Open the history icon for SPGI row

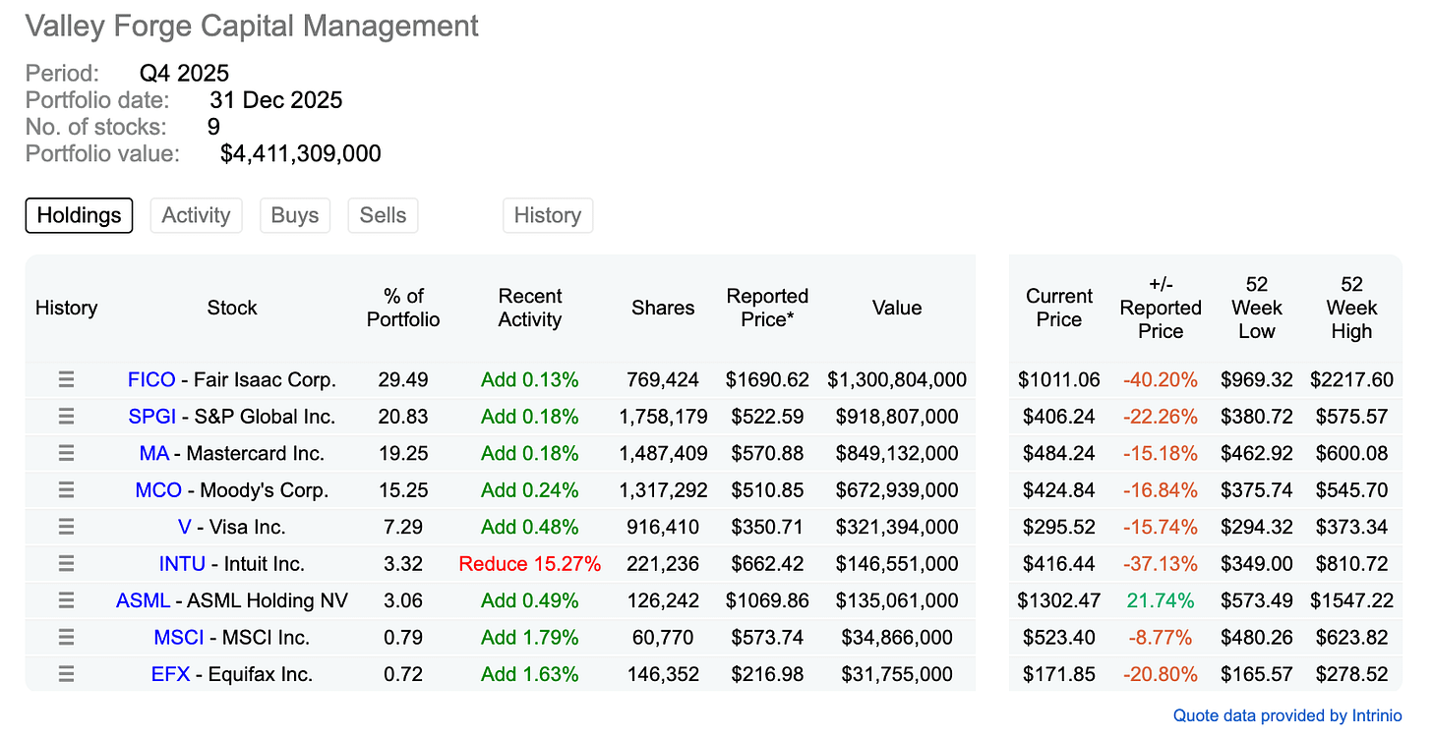[x=66, y=417]
